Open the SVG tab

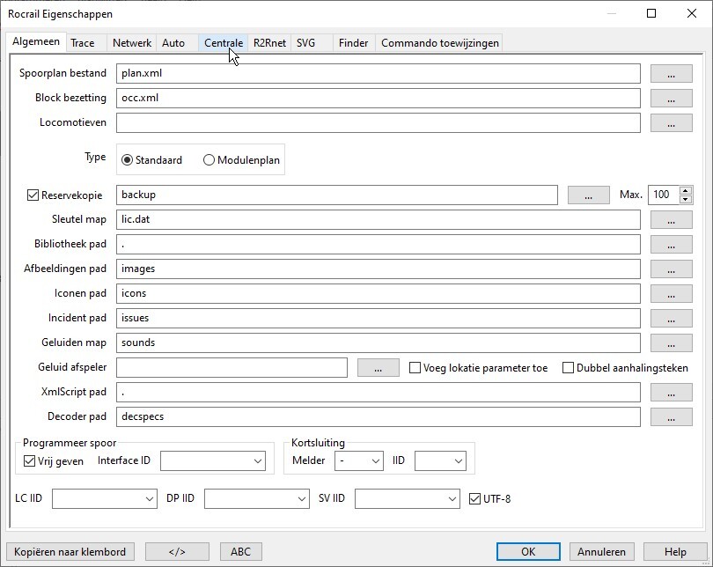point(312,43)
